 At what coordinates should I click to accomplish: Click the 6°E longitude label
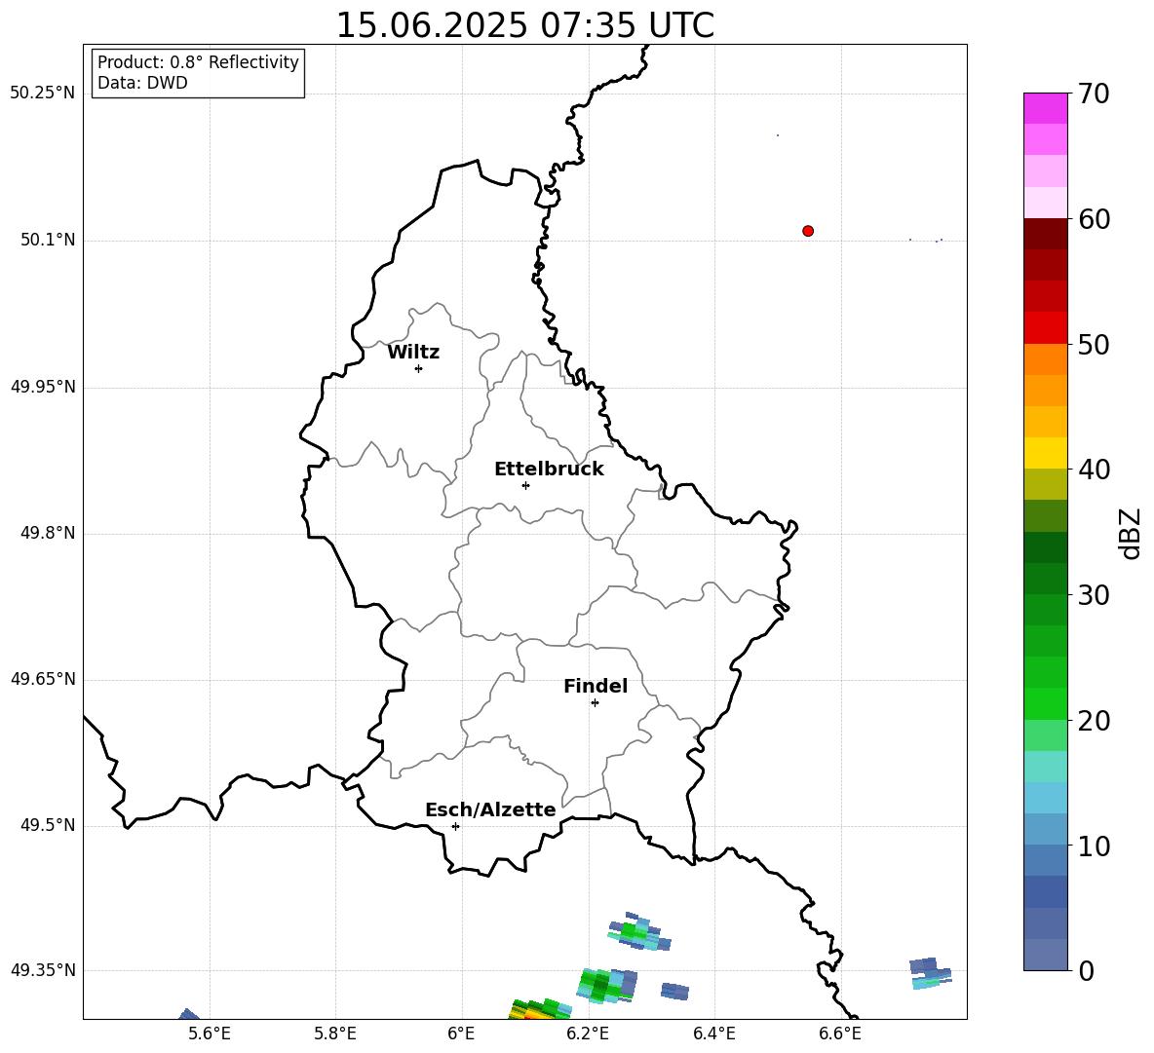[461, 1034]
